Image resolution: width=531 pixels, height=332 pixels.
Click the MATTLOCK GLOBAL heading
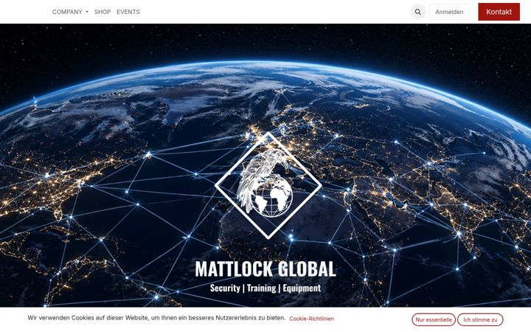coord(265,269)
